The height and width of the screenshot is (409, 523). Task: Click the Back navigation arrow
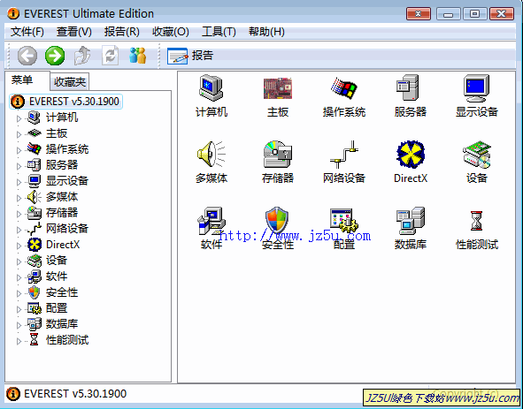pyautogui.click(x=27, y=56)
